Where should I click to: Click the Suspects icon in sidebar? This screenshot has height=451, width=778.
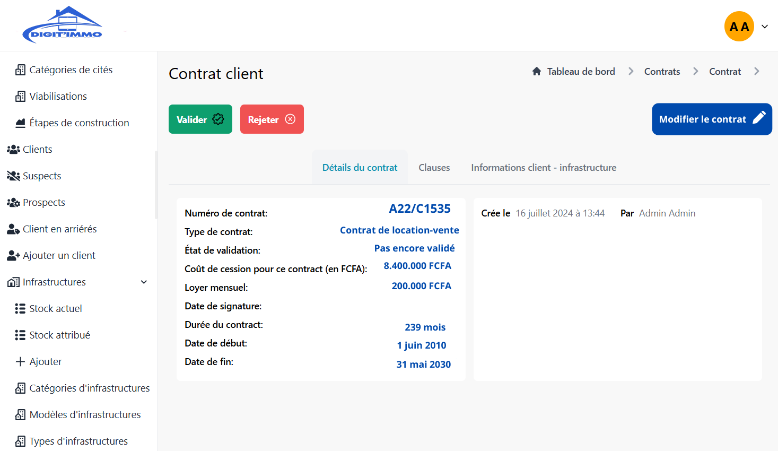click(13, 176)
